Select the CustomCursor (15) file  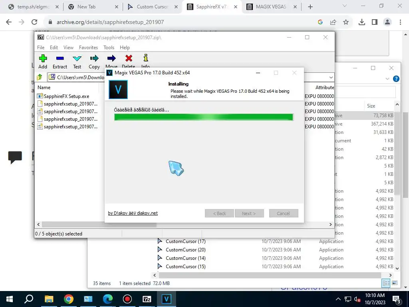185,266
